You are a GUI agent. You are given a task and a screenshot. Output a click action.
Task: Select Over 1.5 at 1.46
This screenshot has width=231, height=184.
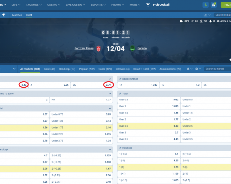click(149, 113)
